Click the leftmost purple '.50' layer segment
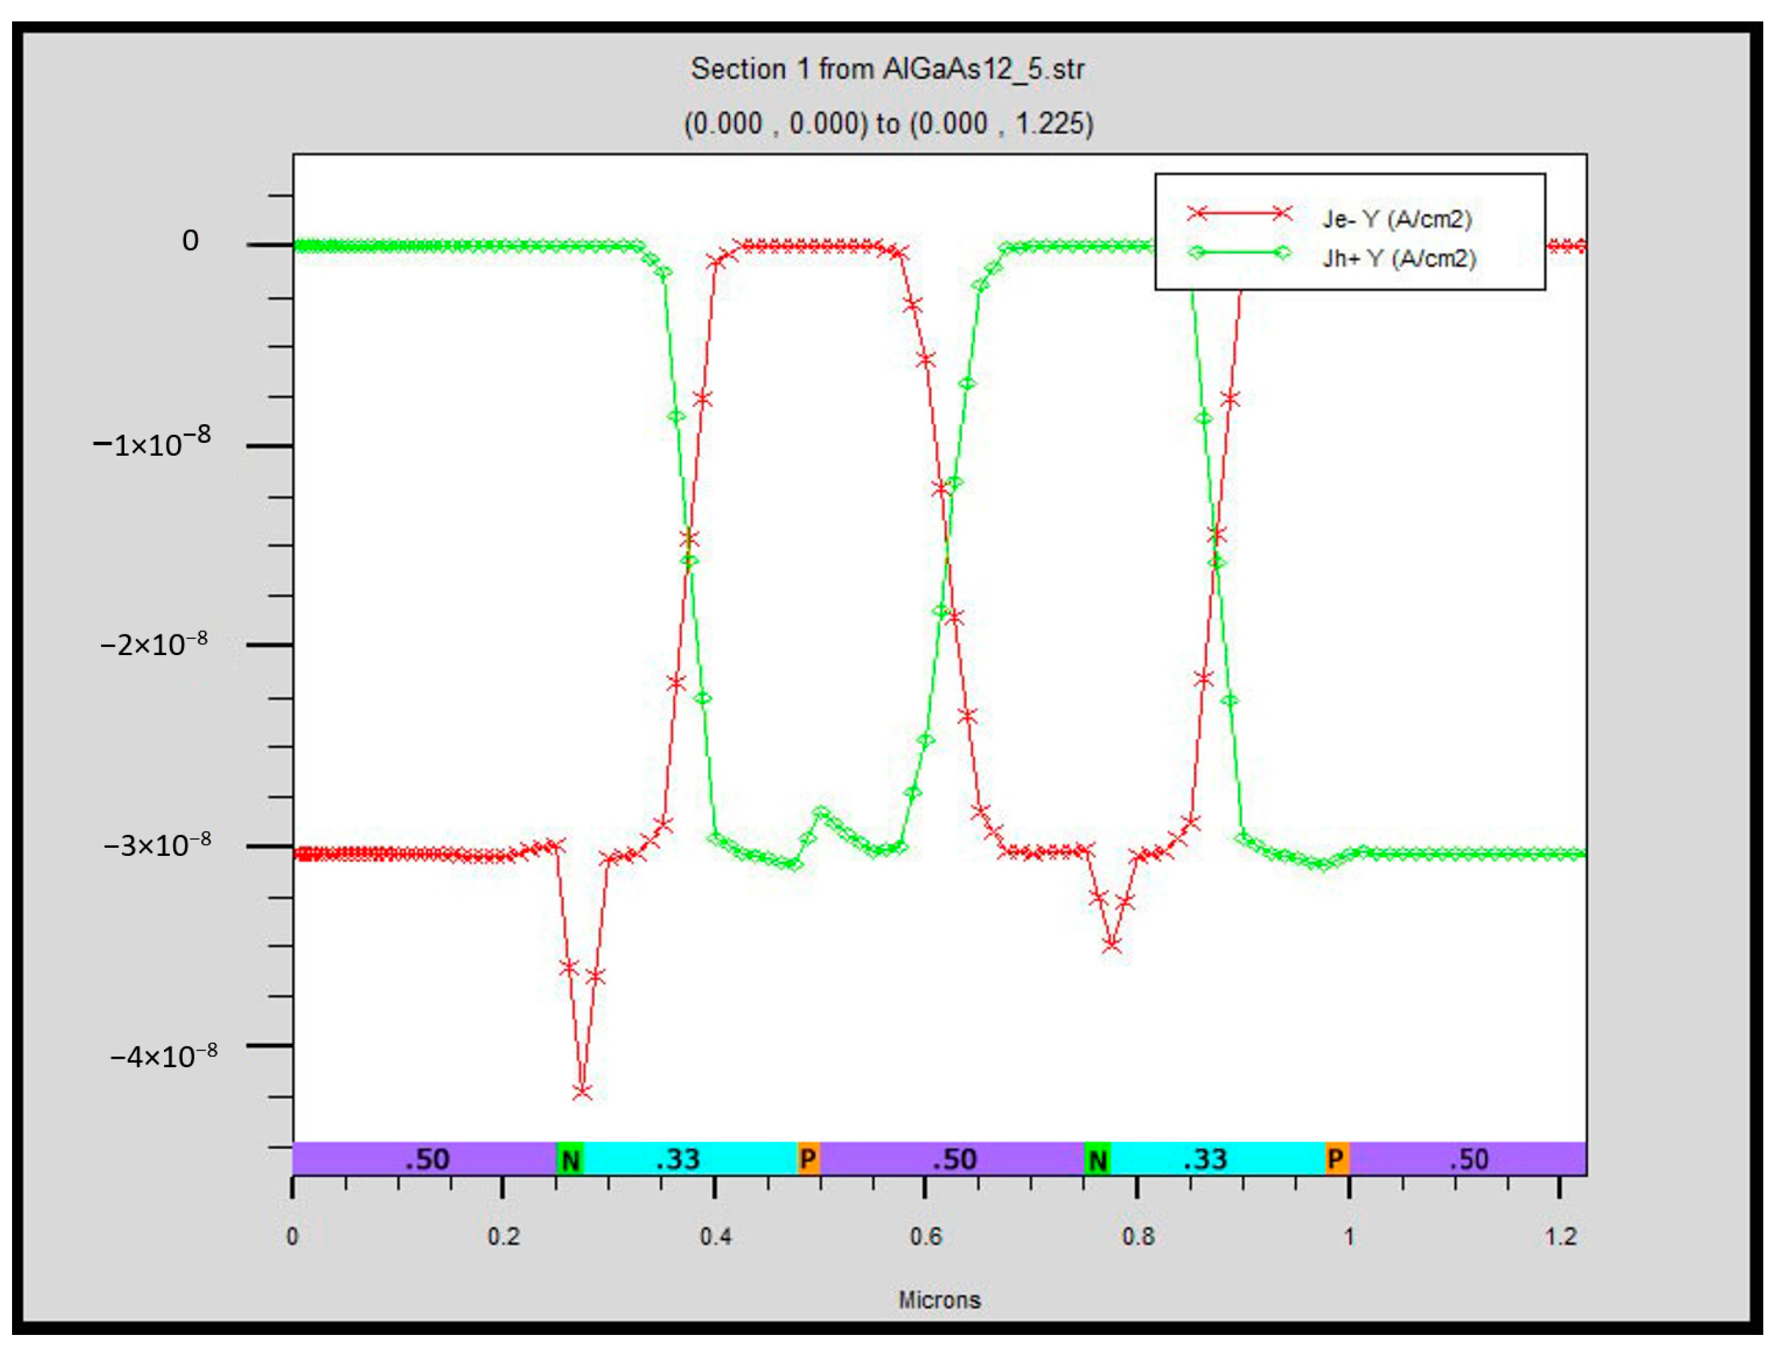 [424, 1160]
